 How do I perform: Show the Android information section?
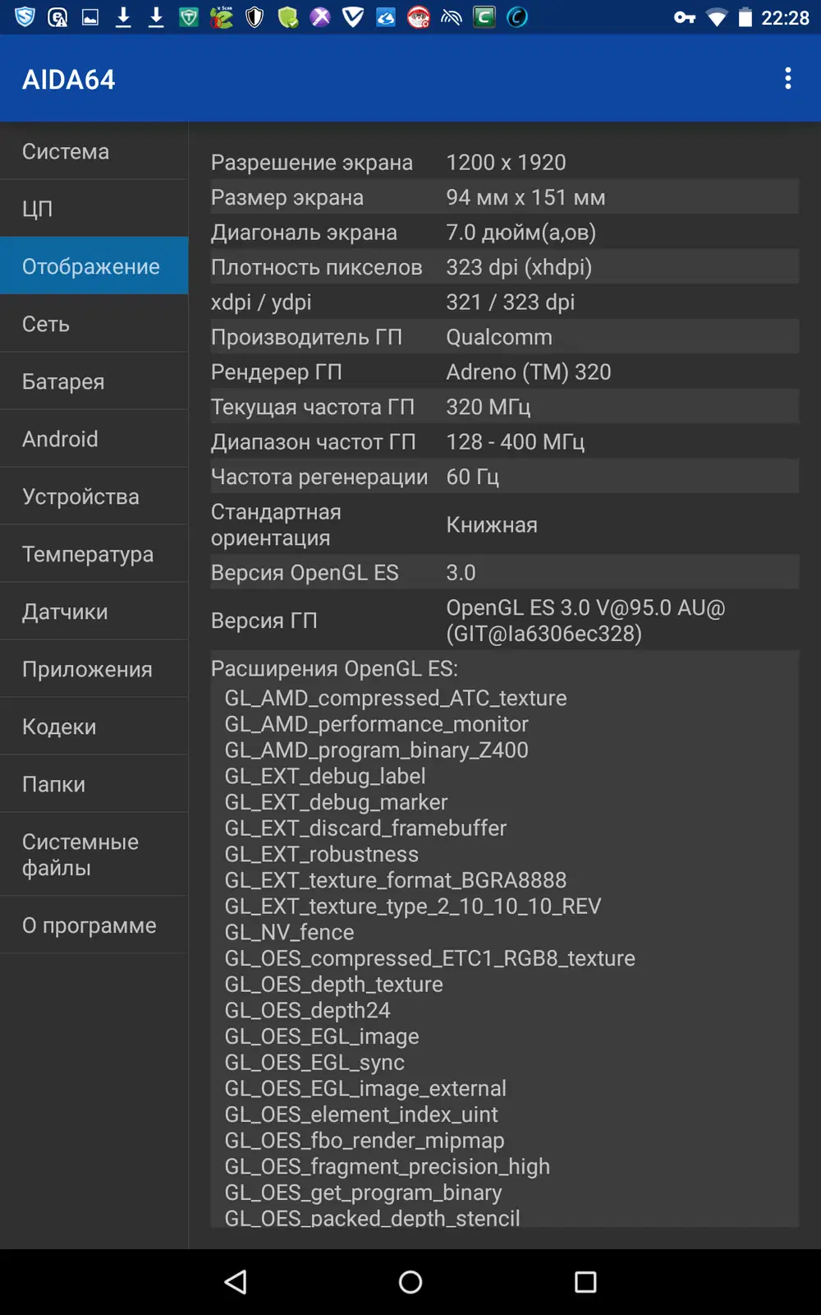94,439
